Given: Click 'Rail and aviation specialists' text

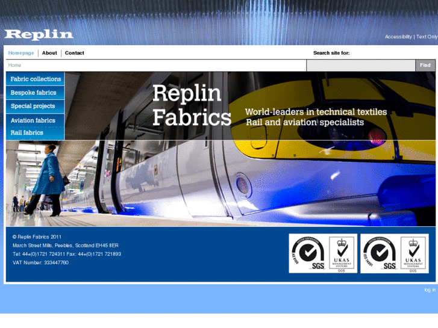Looking at the screenshot, I should point(305,122).
